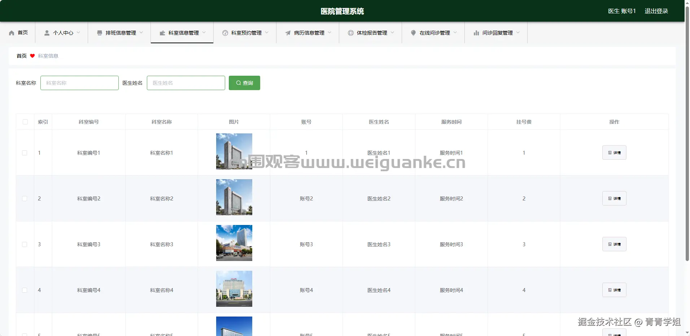690x336 pixels.
Task: Open the 科室预约管理 menu
Action: point(245,33)
